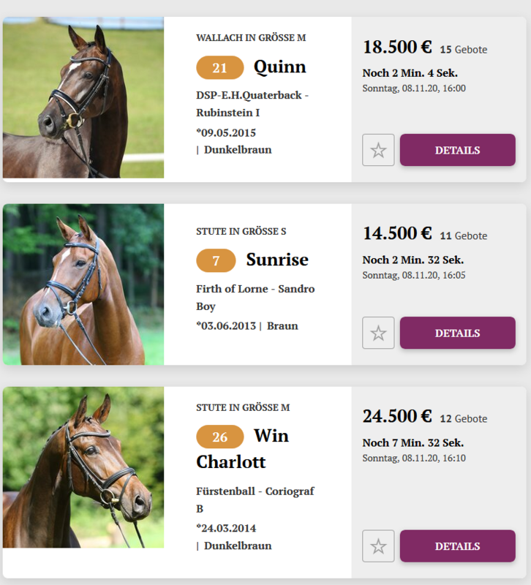531x585 pixels.
Task: Click the Sunrise horse name
Action: (x=277, y=260)
